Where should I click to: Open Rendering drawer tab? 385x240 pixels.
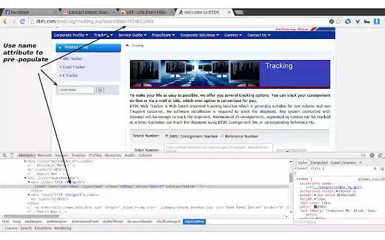point(63,228)
